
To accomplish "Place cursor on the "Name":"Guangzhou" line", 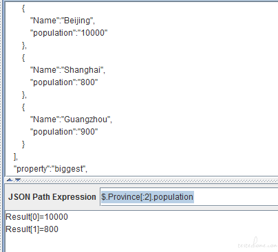I will point(71,119).
